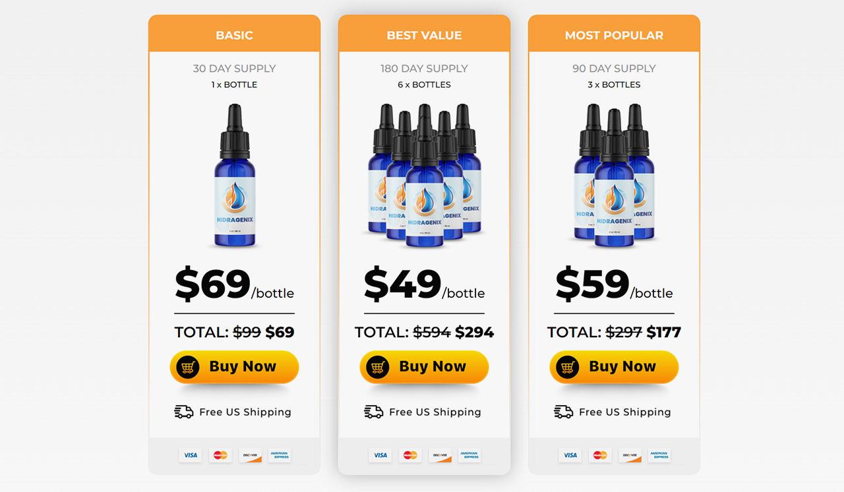Click the Visa icon in Best Value plan
844x492 pixels.
pyautogui.click(x=380, y=455)
